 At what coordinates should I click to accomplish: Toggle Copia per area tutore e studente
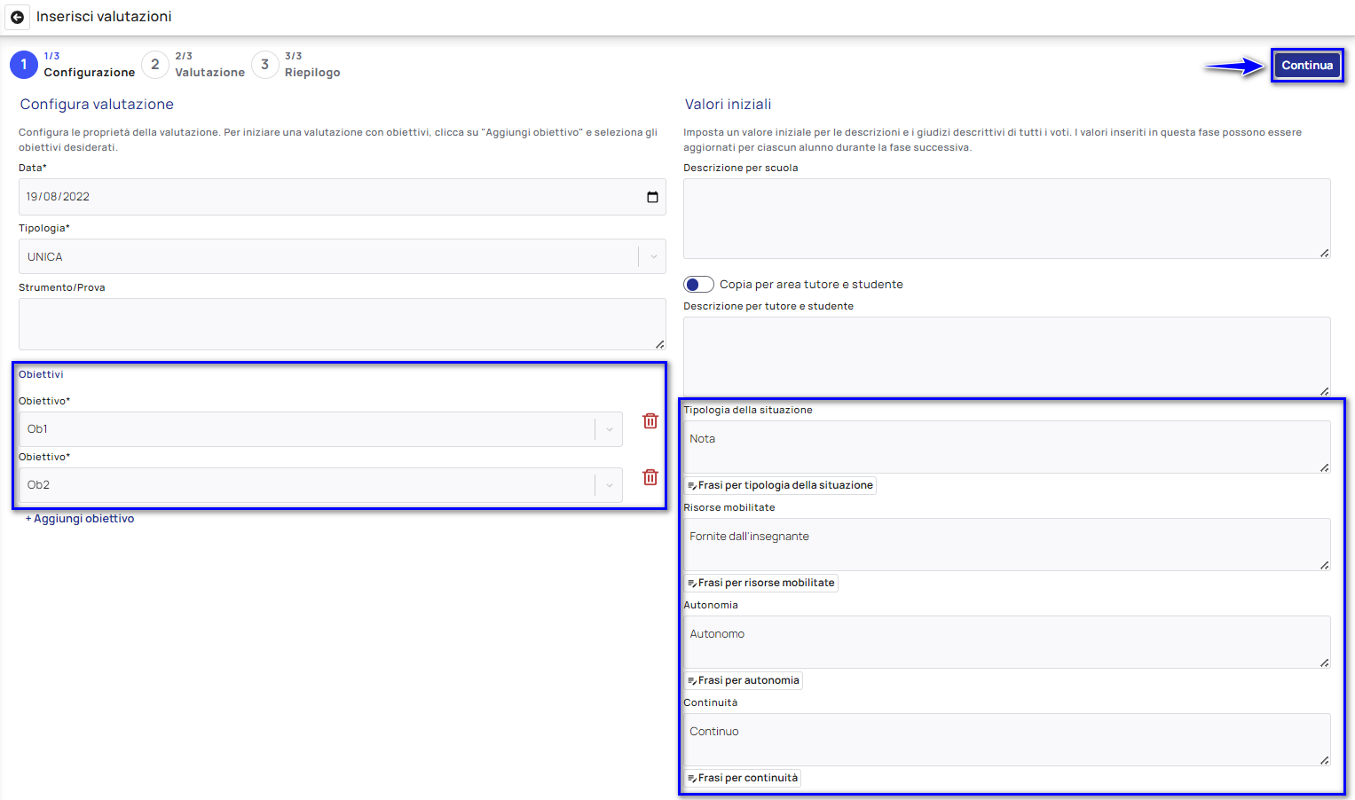click(x=698, y=285)
